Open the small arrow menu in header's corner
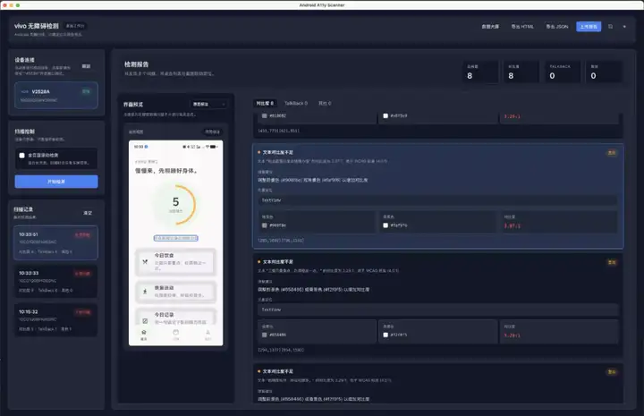Viewport: 644px width, 416px height. (624, 27)
